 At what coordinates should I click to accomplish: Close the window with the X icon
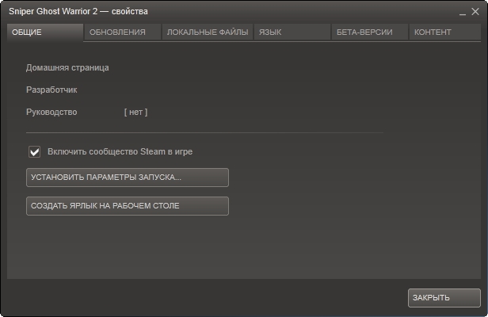click(475, 12)
